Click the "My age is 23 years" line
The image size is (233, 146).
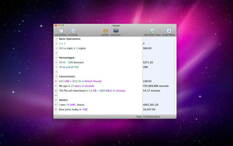click(77, 86)
